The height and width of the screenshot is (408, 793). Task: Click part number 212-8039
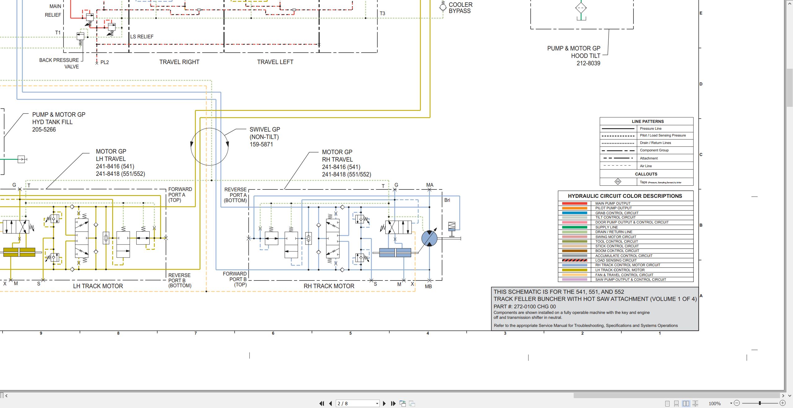point(588,63)
